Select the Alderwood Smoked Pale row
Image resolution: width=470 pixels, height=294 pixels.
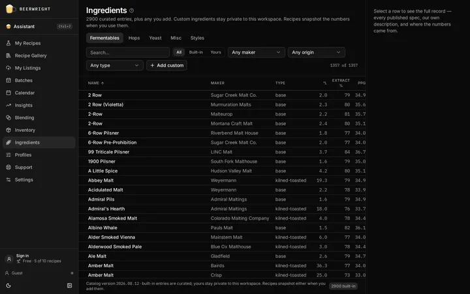point(222,247)
